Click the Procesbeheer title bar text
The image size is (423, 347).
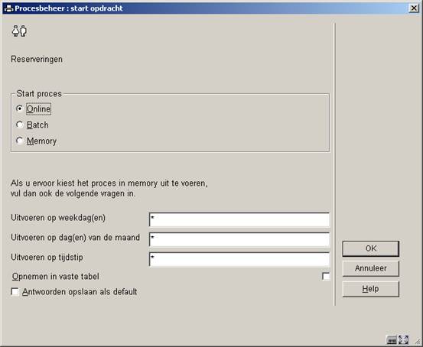tap(69, 8)
